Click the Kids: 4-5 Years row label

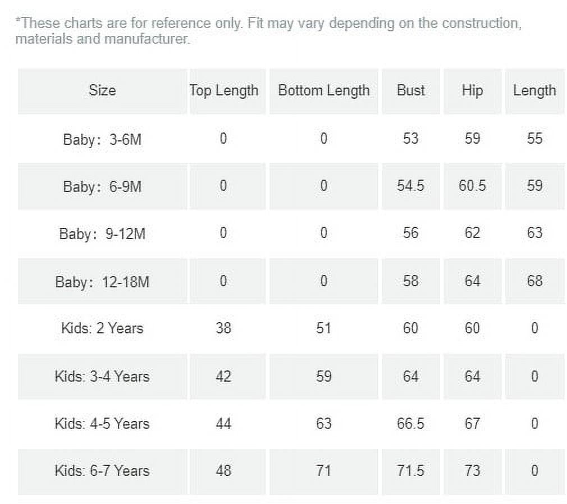tap(102, 423)
